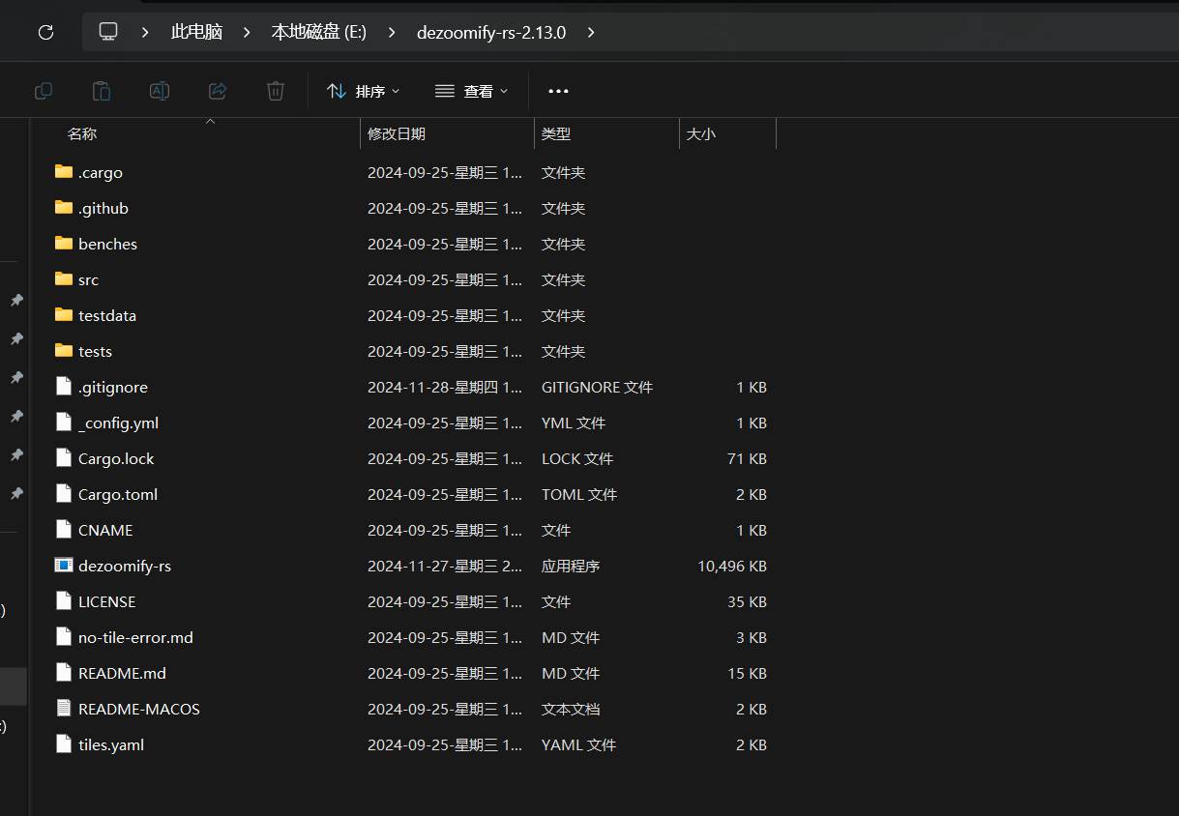This screenshot has height=816, width=1179.
Task: Click the Copy icon in the toolbar
Action: click(43, 90)
